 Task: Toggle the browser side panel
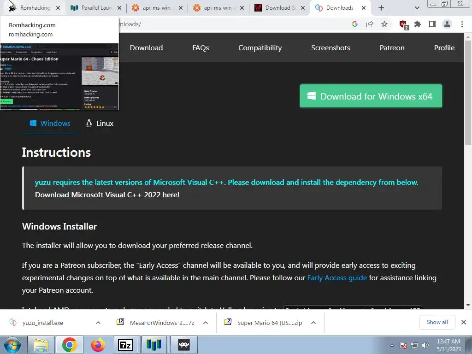pyautogui.click(x=432, y=24)
